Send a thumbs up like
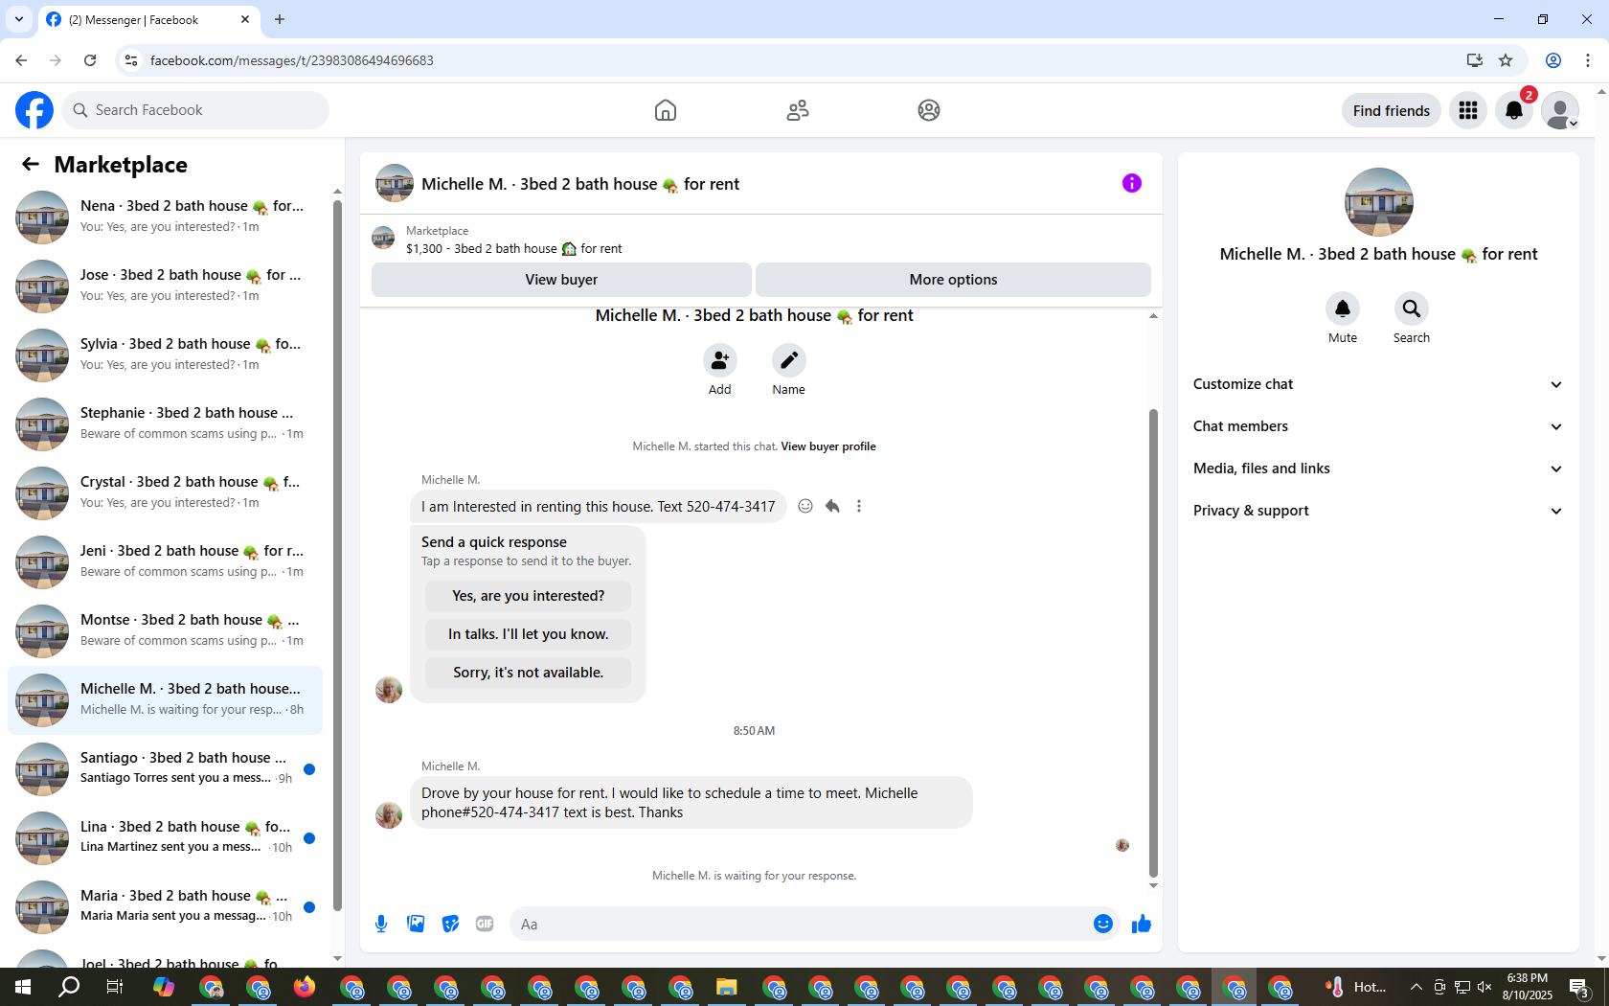 point(1142,924)
